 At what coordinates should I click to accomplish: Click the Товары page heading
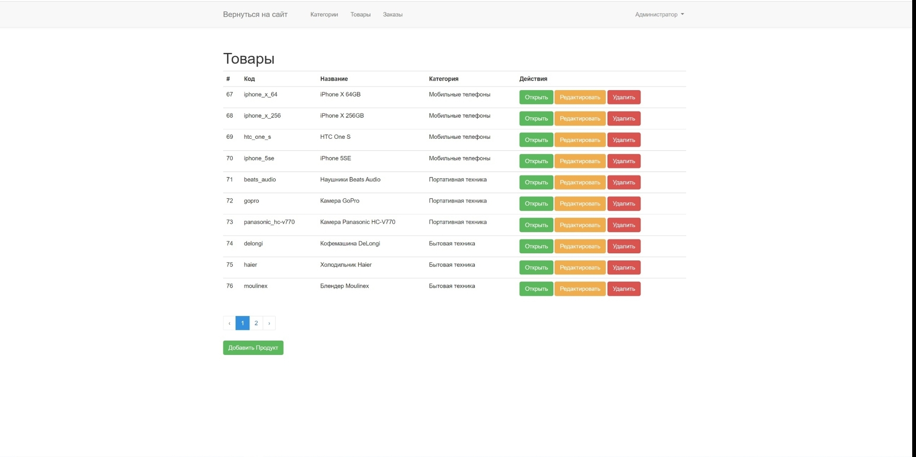tap(249, 59)
